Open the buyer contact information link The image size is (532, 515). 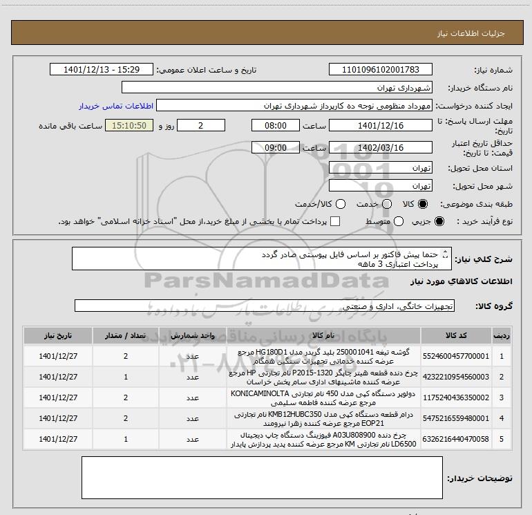116,106
